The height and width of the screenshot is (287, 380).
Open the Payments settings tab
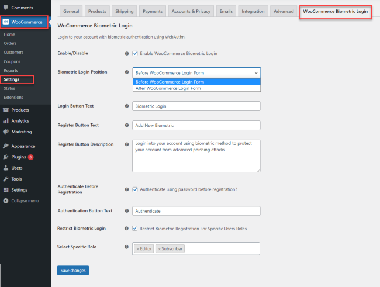(153, 11)
